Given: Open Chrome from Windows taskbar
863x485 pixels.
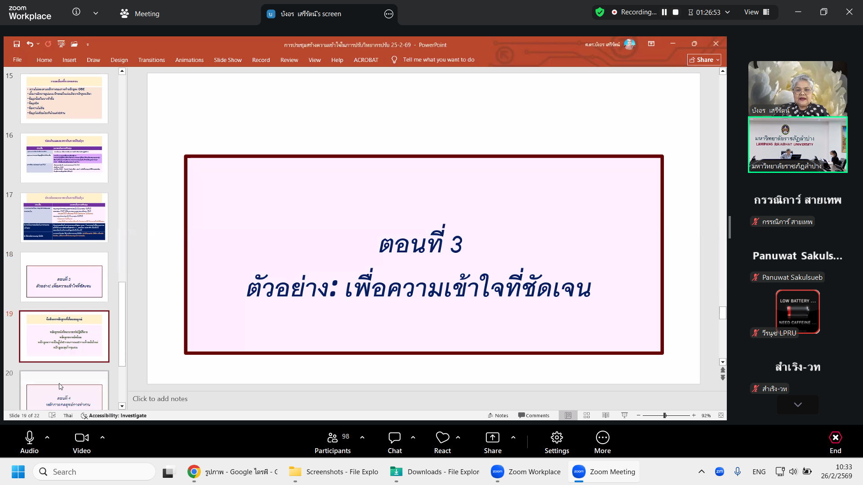Looking at the screenshot, I should pyautogui.click(x=194, y=472).
